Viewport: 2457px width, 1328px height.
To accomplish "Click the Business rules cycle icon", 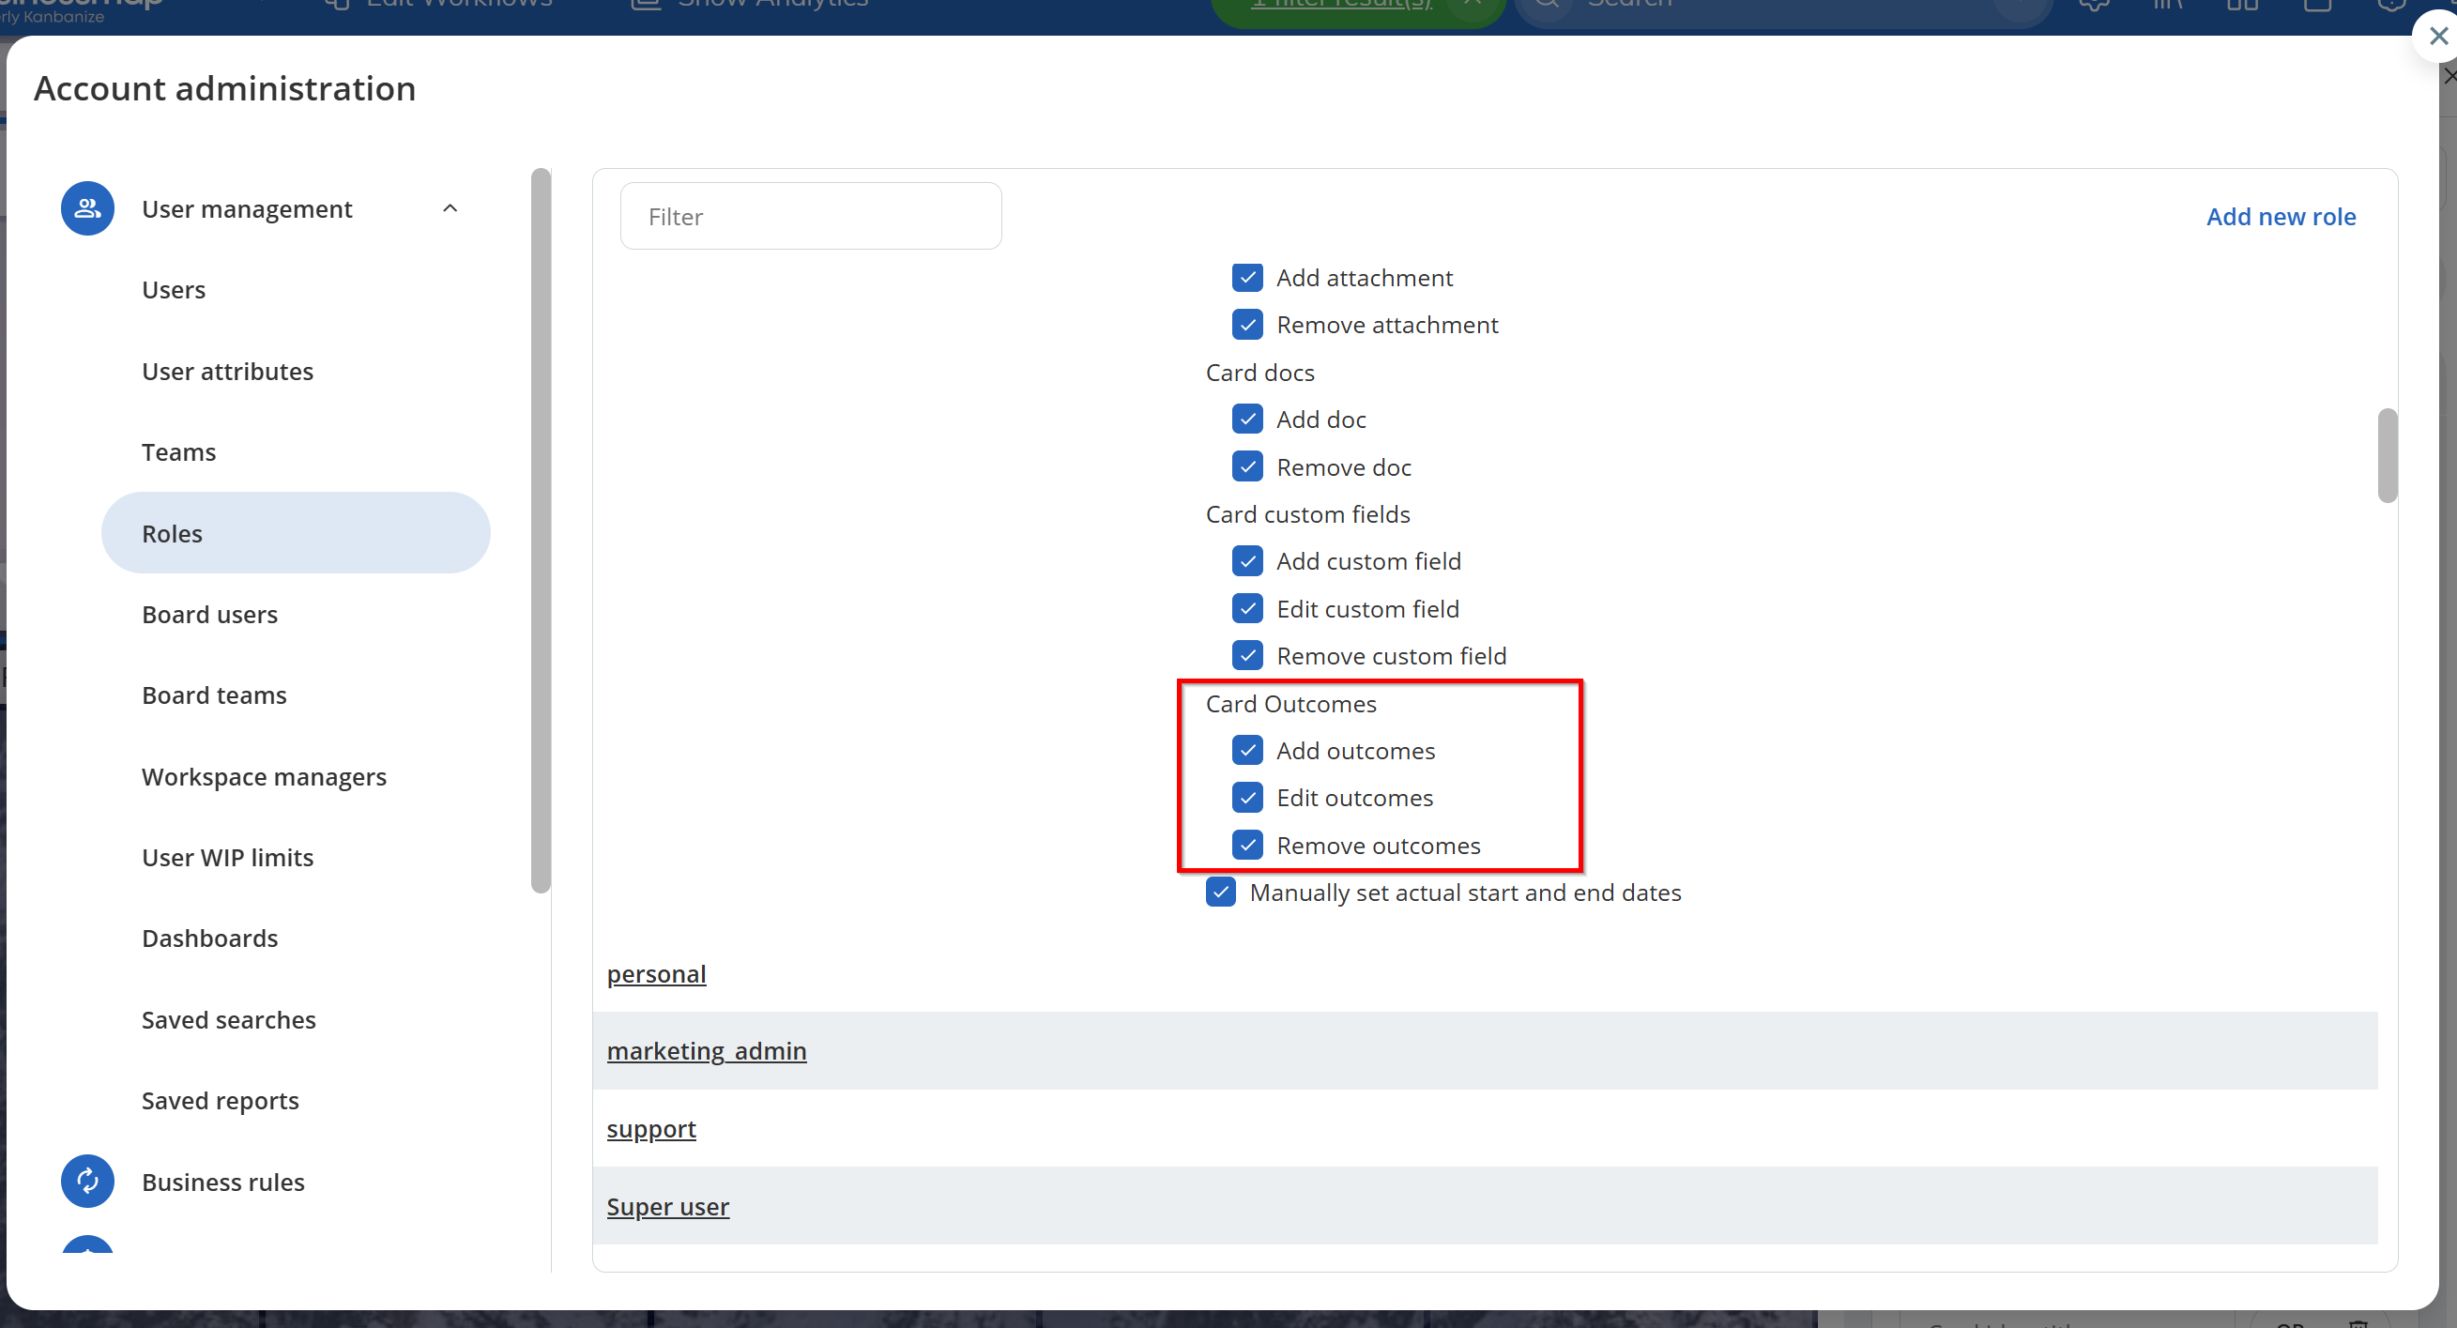I will (x=86, y=1181).
